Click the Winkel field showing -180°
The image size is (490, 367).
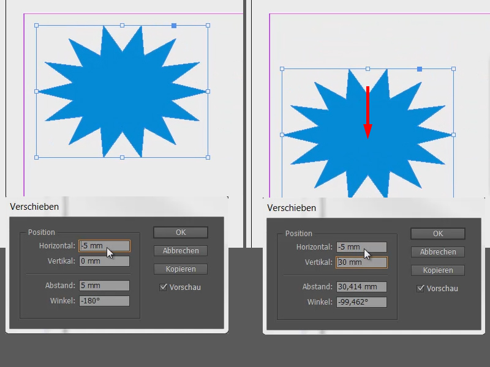[x=103, y=300]
